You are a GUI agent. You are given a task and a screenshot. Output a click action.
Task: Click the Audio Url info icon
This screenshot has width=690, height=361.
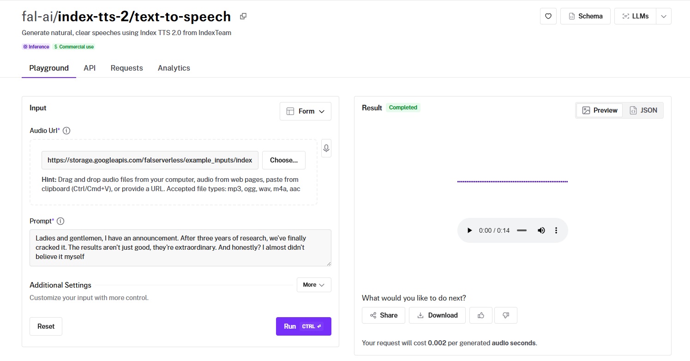tap(66, 131)
